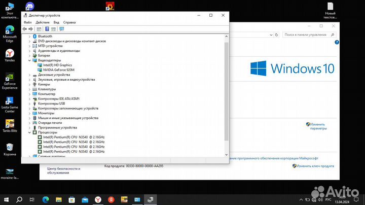Viewport: 365px width, 205px height.
Task: Click Изменить ключ продукта link
Action: pyautogui.click(x=313, y=166)
